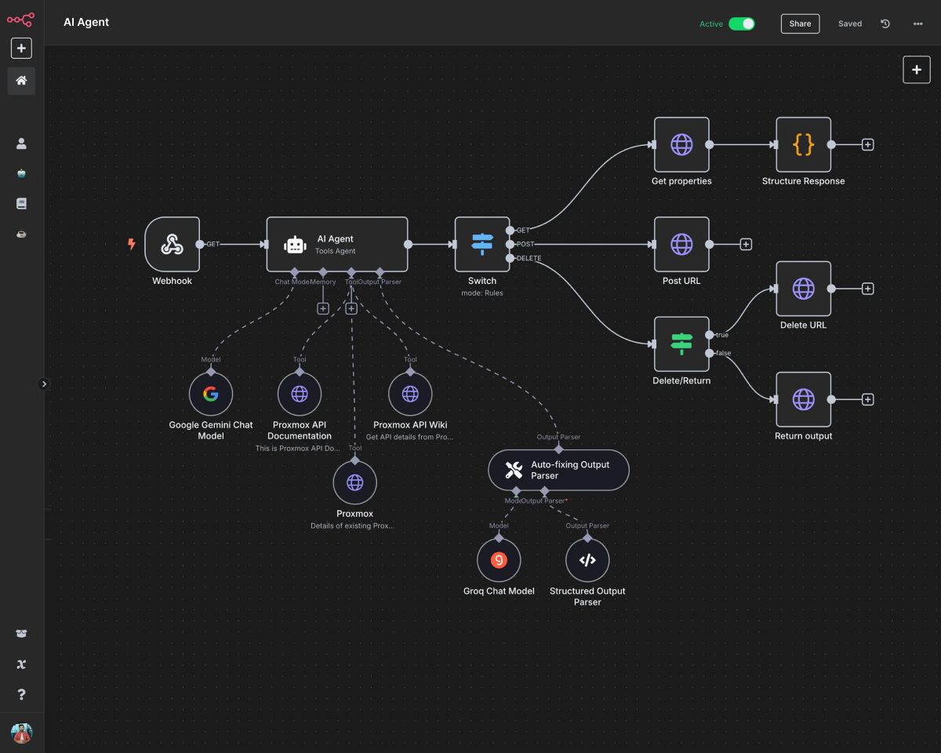Screen dimensions: 941x753
Task: Click the Share button
Action: [800, 24]
